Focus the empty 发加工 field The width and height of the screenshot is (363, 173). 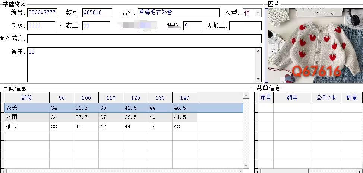coord(245,26)
